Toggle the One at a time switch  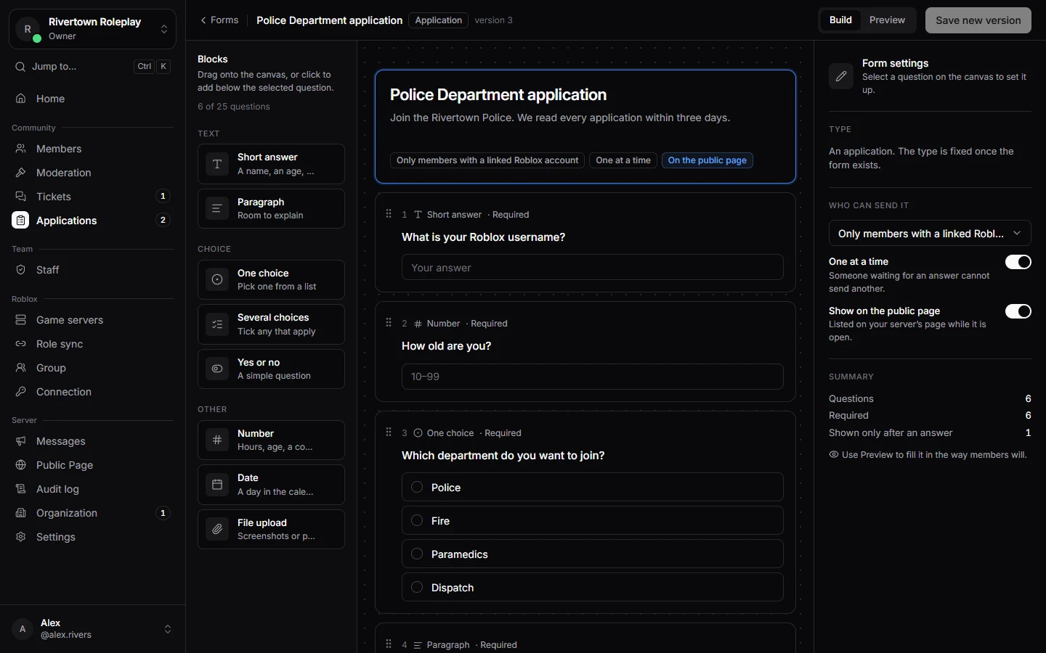pyautogui.click(x=1018, y=262)
